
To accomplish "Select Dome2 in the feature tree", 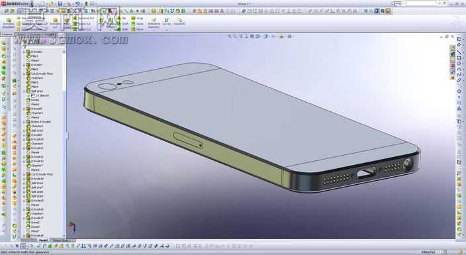I will click(33, 223).
